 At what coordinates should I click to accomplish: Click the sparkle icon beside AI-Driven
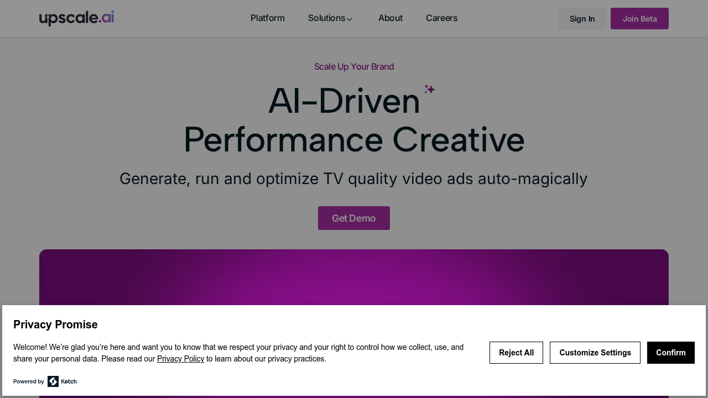point(430,89)
